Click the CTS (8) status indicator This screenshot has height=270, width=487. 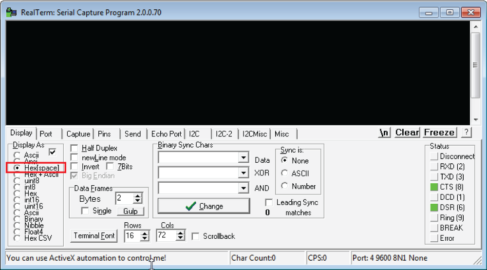point(434,187)
